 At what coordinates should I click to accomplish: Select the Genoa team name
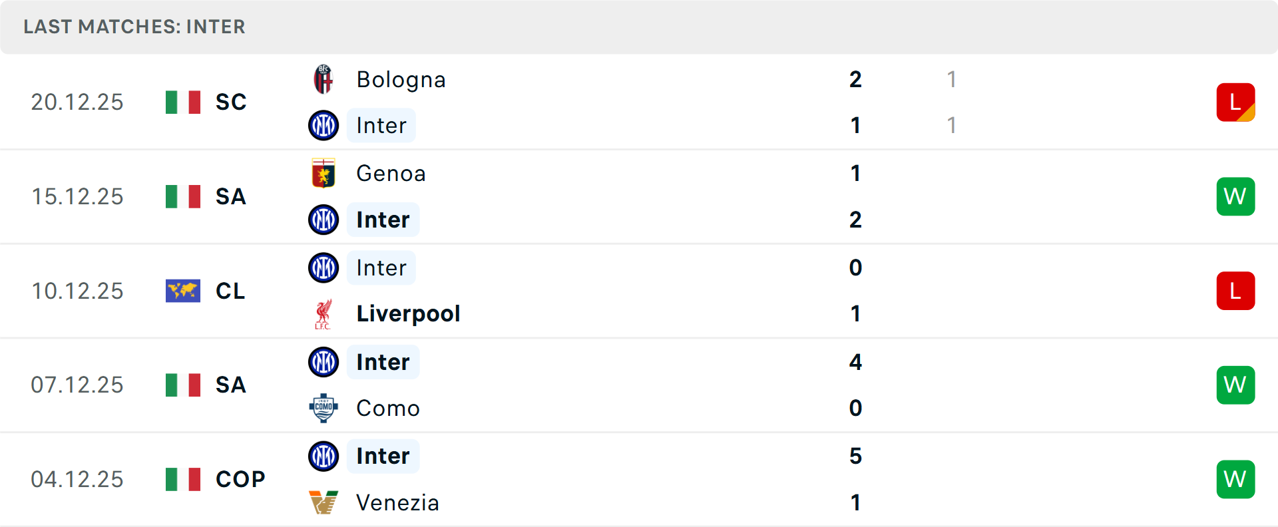tap(391, 173)
